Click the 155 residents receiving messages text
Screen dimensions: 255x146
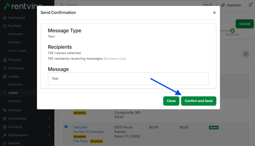[x=75, y=58]
